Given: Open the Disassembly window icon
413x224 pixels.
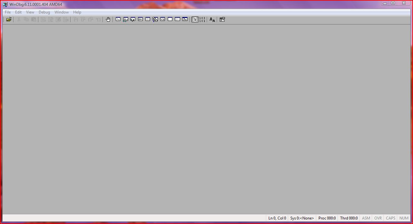Looking at the screenshot, I should (163, 19).
